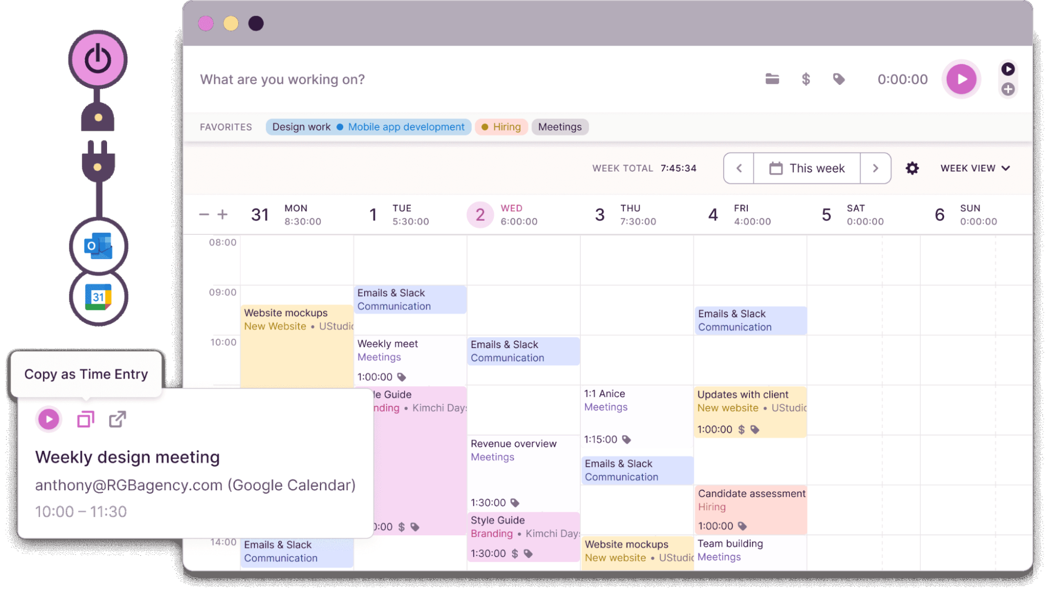The width and height of the screenshot is (1049, 592).
Task: Start timer from Weekly design meeting popup
Action: tap(49, 419)
